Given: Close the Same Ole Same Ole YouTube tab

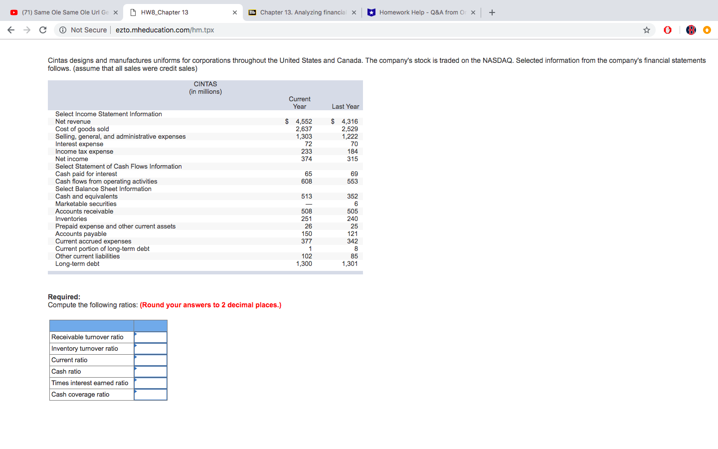Looking at the screenshot, I should coord(116,12).
